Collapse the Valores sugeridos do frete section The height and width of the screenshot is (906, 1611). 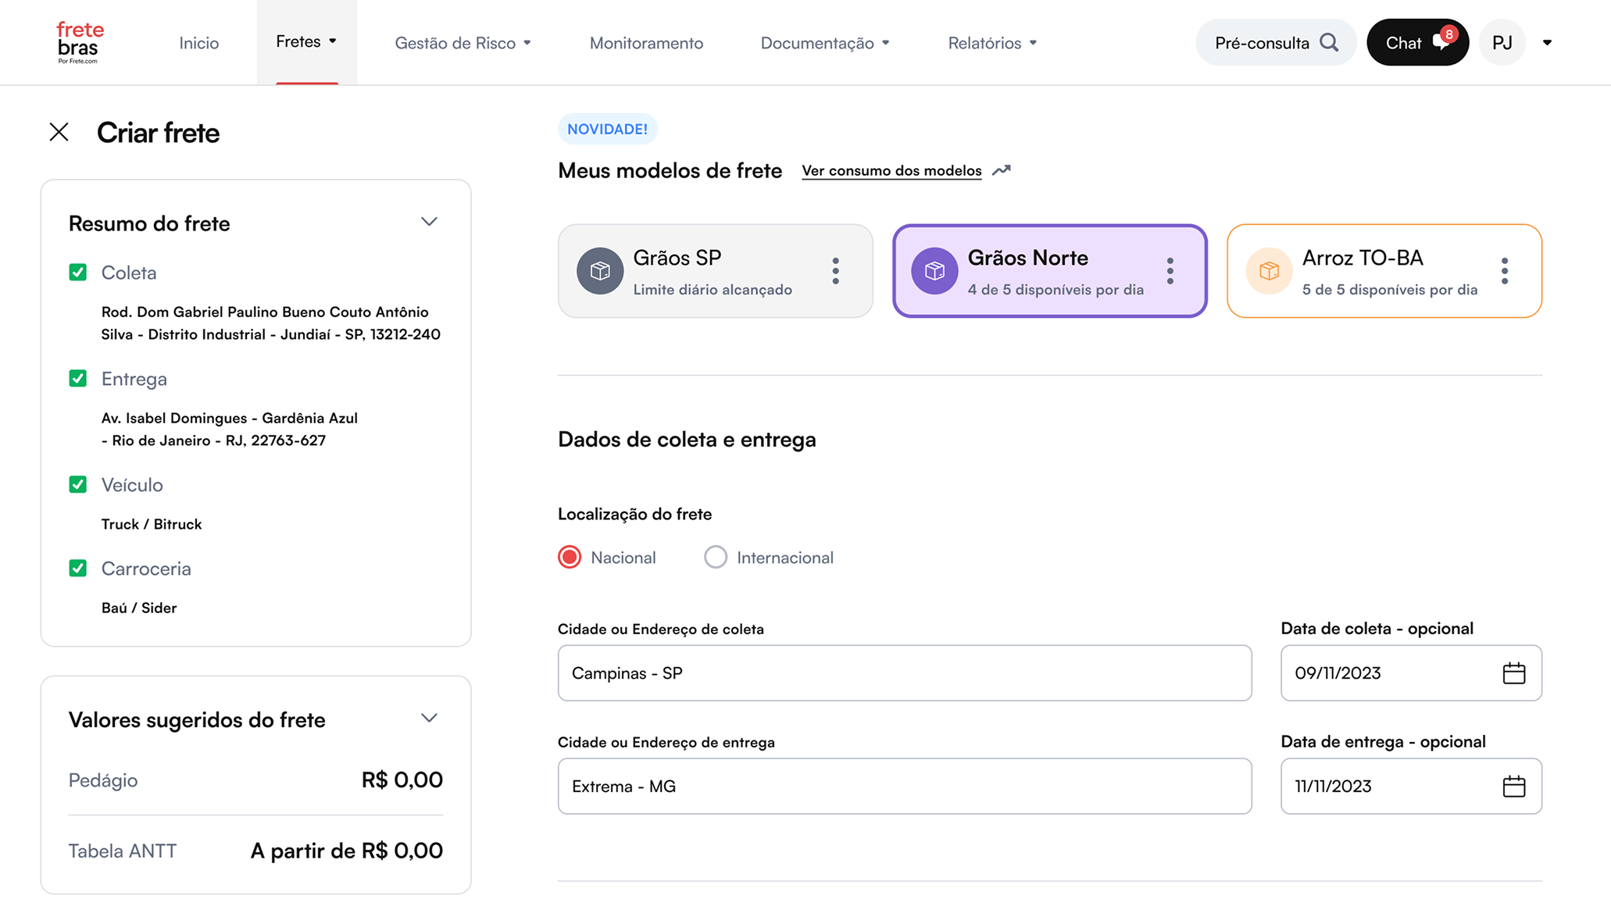428,718
